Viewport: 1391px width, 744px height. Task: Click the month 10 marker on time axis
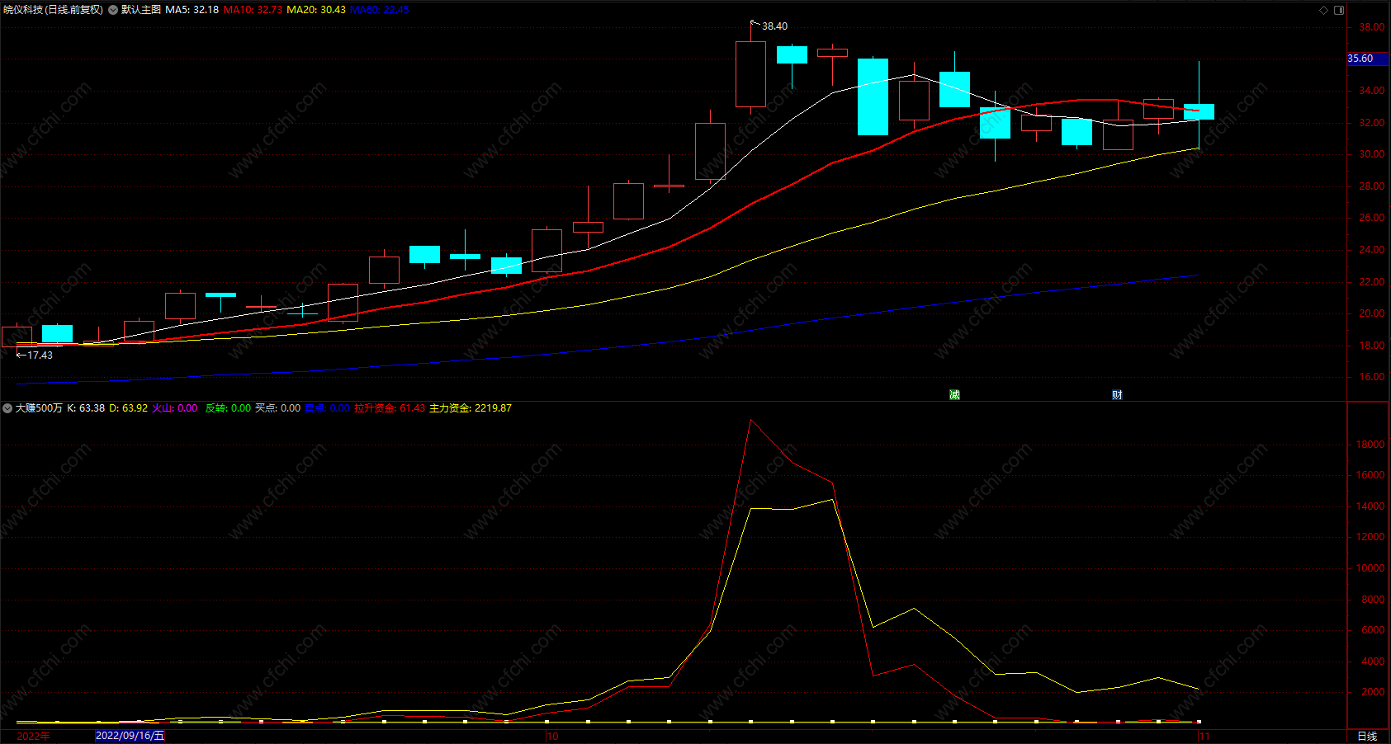coord(552,737)
